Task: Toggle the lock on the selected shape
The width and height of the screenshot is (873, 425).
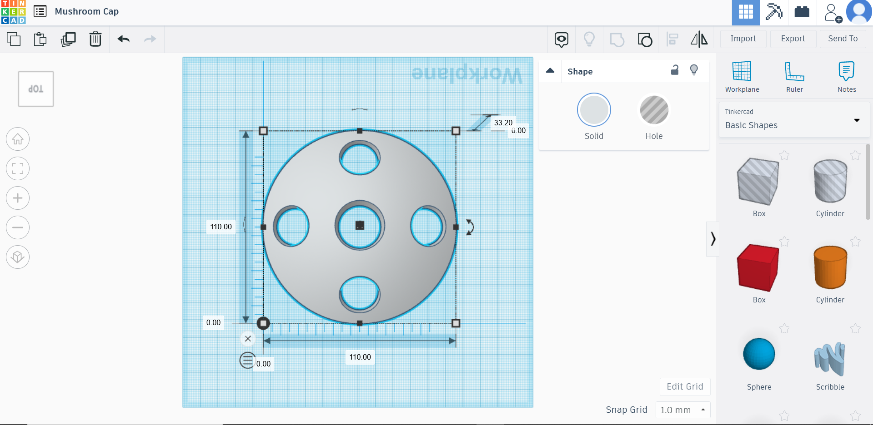Action: click(675, 70)
